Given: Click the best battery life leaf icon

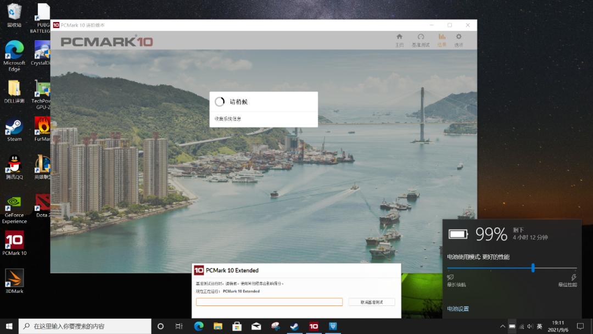Looking at the screenshot, I should pos(450,277).
